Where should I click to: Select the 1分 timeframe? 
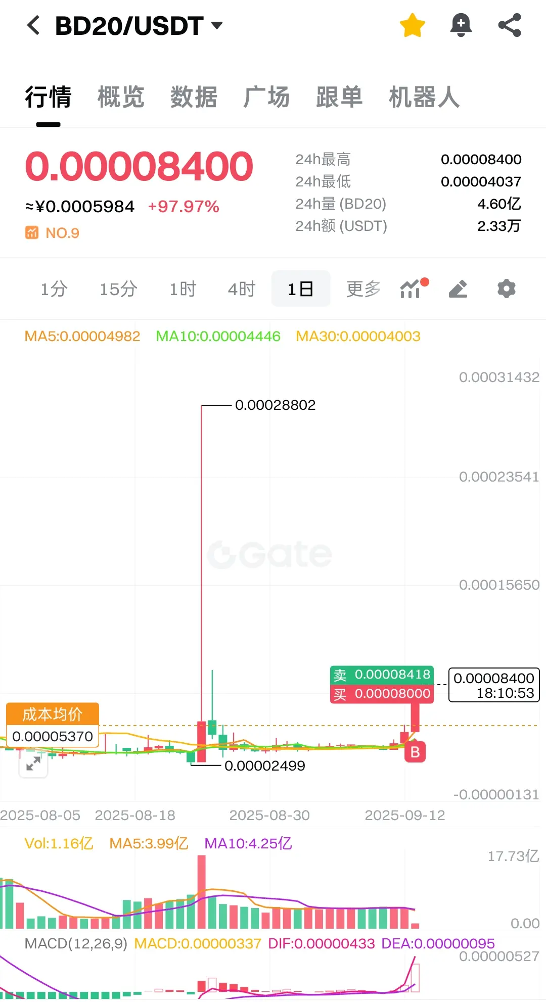click(x=54, y=289)
